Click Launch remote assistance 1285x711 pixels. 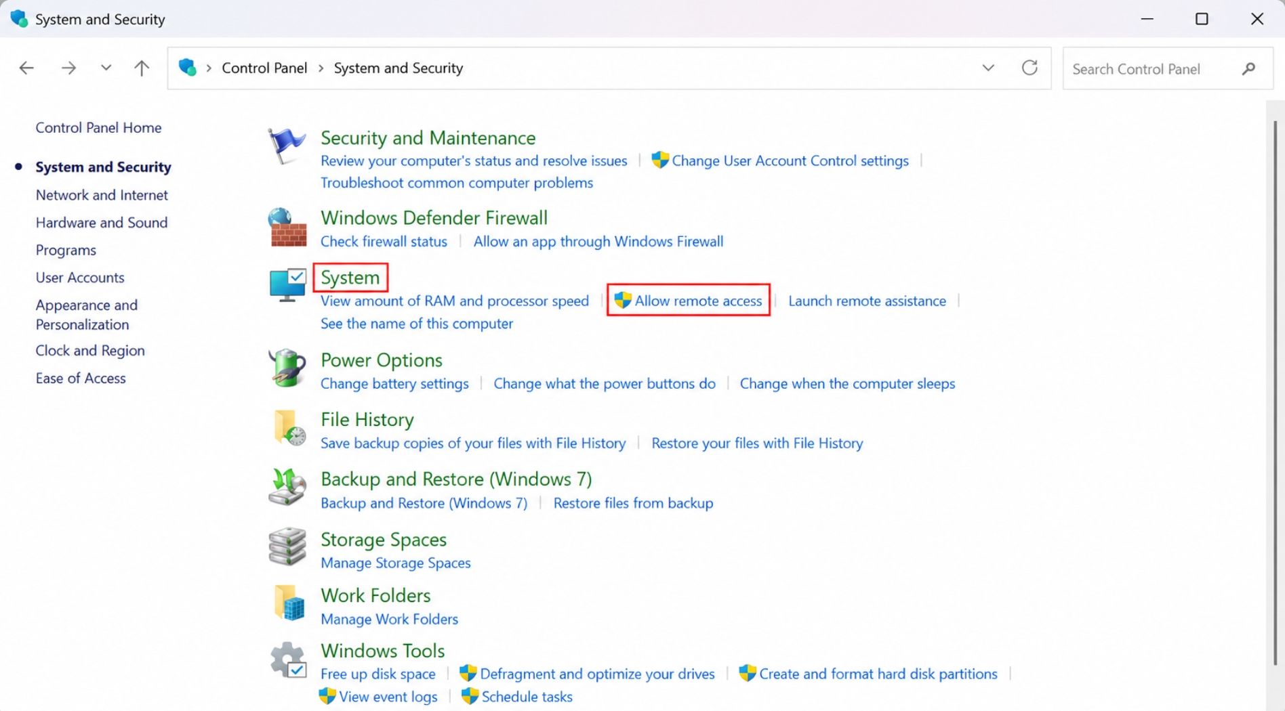pyautogui.click(x=867, y=301)
